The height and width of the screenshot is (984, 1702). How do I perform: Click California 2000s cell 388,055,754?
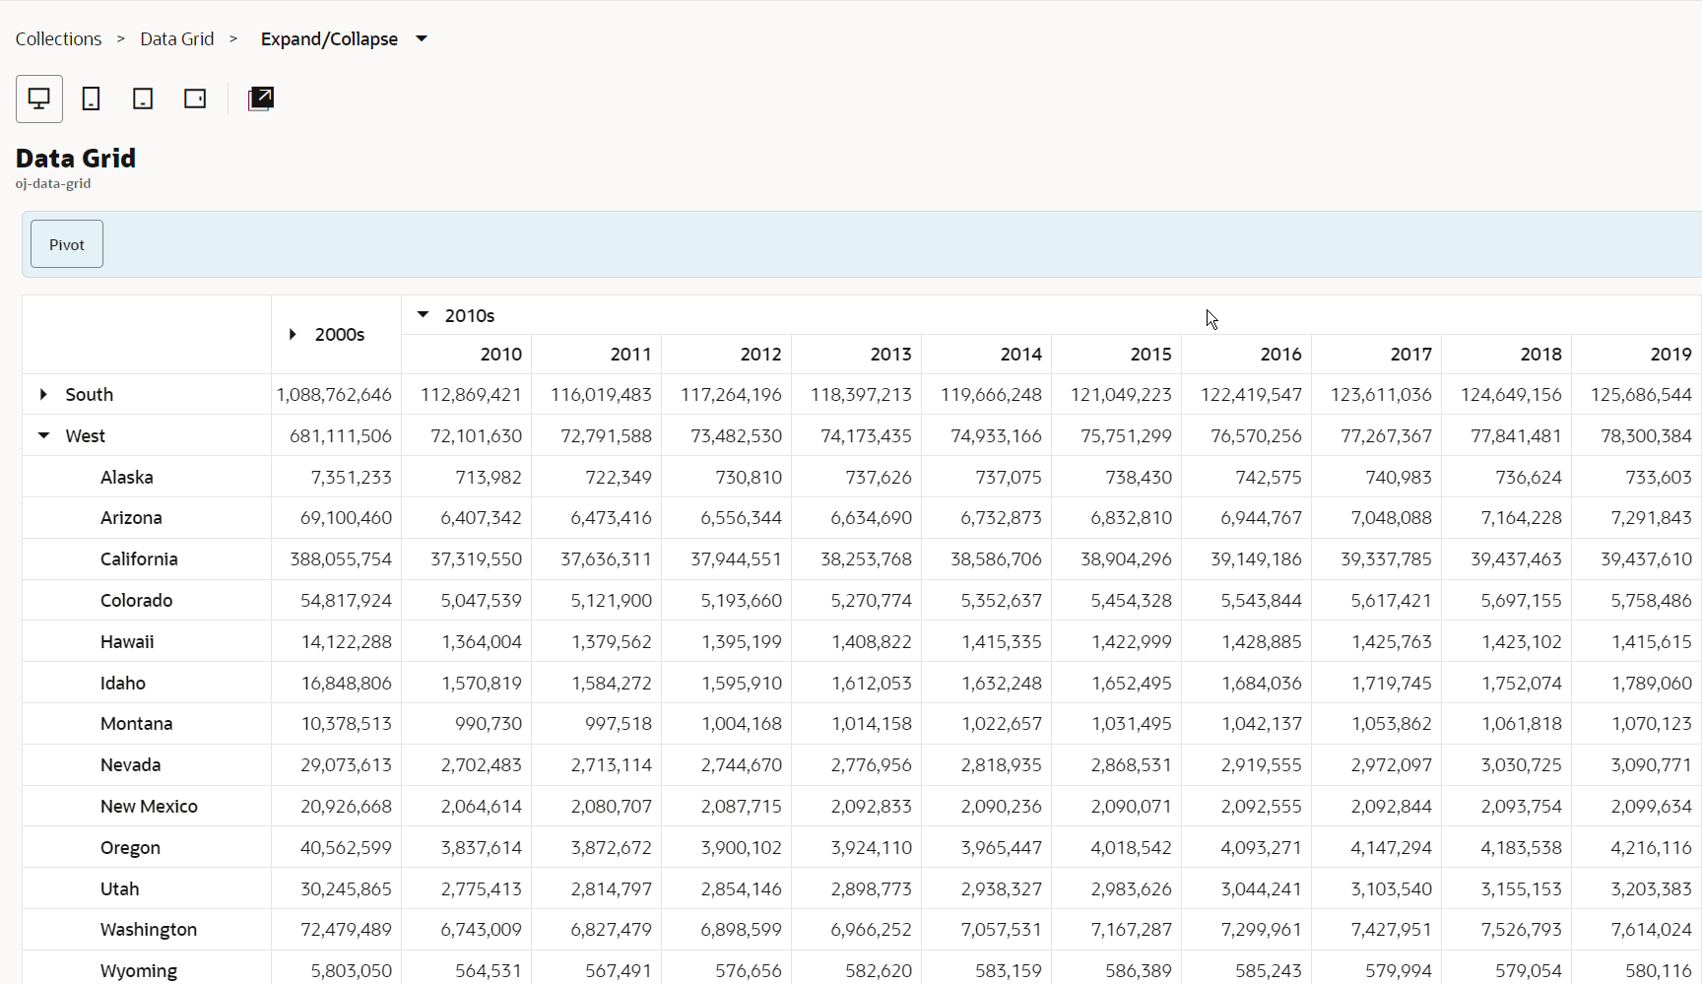pos(337,559)
